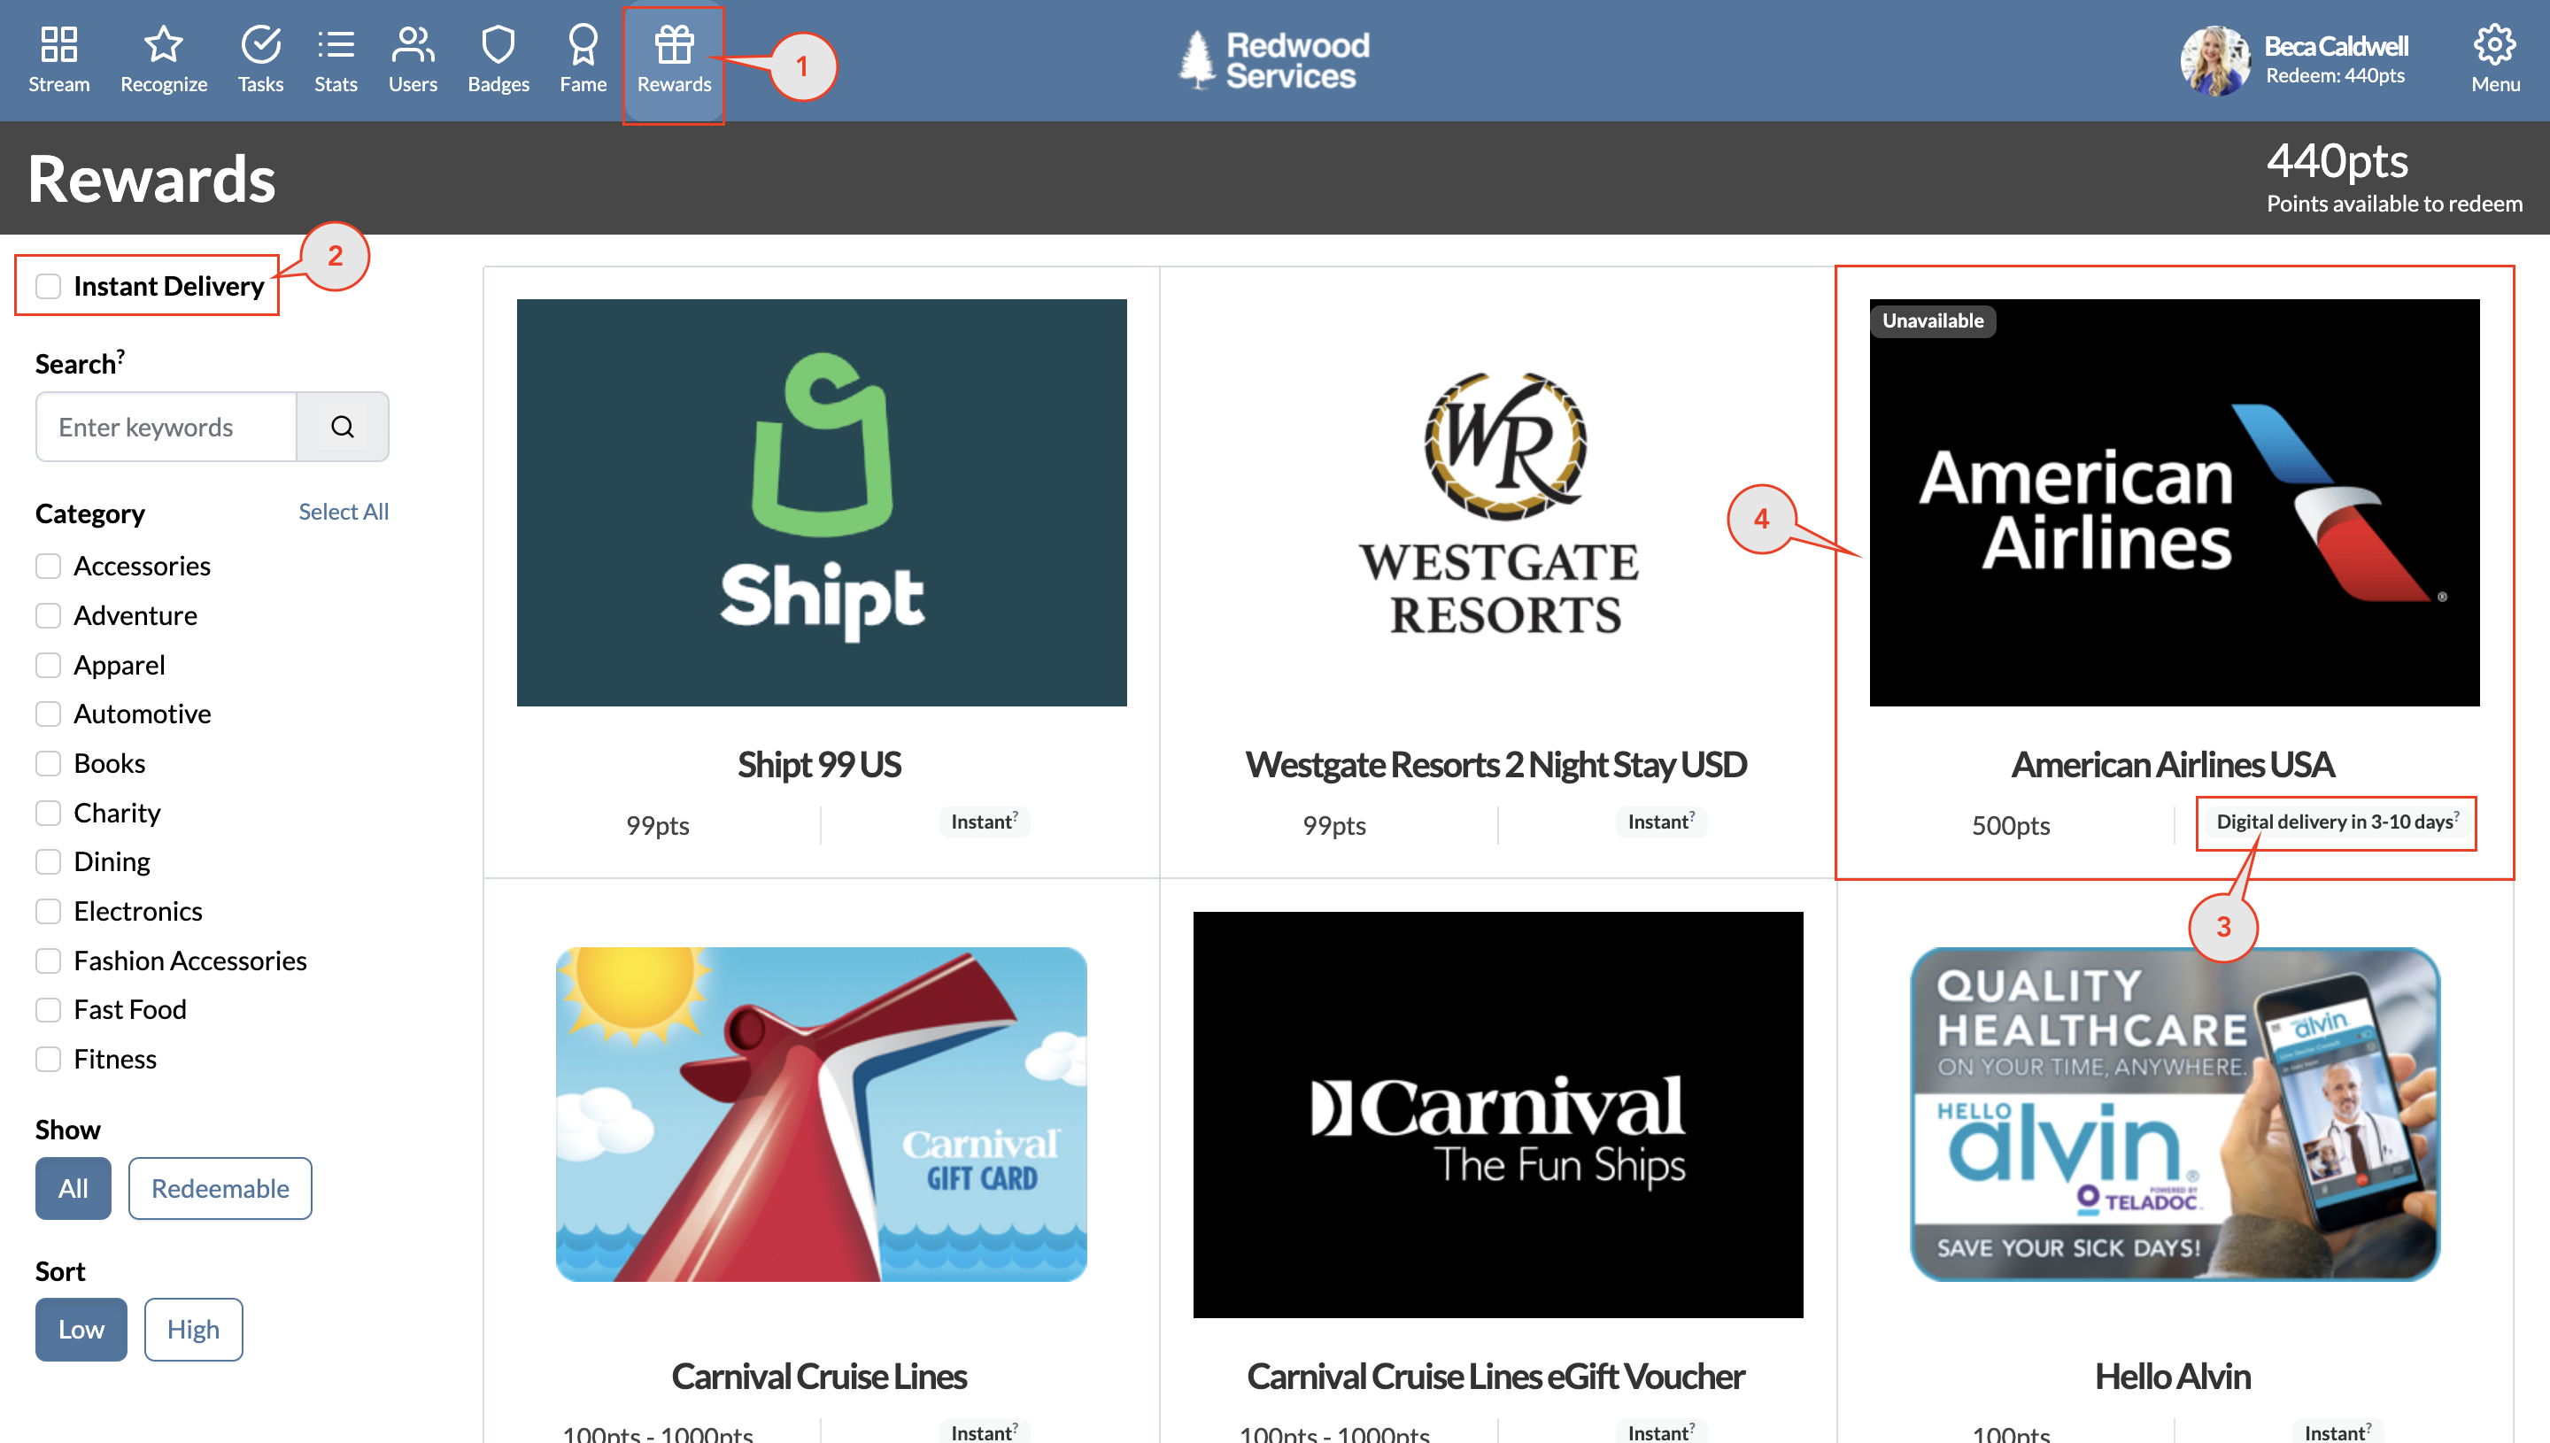Check the Fashion Accessories category

(48, 961)
